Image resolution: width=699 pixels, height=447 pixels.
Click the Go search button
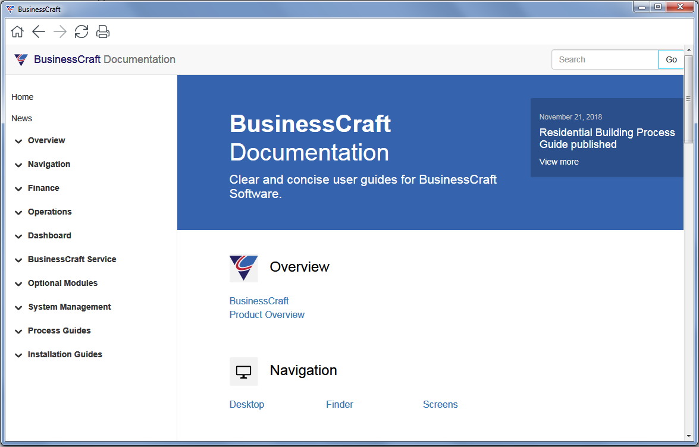tap(671, 59)
